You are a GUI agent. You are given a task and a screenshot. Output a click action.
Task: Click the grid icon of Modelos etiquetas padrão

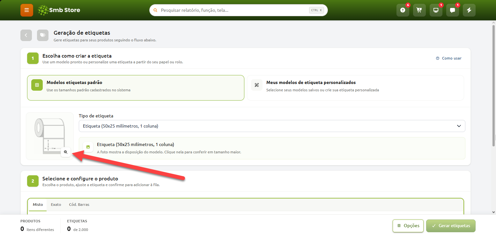[x=37, y=85]
